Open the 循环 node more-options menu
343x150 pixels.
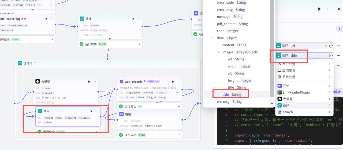pos(139,19)
